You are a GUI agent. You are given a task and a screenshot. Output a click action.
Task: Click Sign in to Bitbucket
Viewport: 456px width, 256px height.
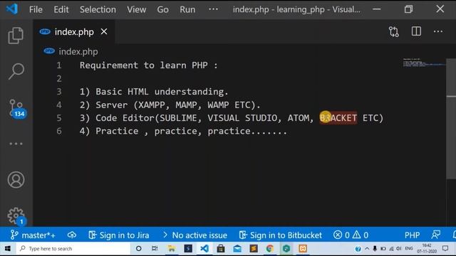click(281, 235)
